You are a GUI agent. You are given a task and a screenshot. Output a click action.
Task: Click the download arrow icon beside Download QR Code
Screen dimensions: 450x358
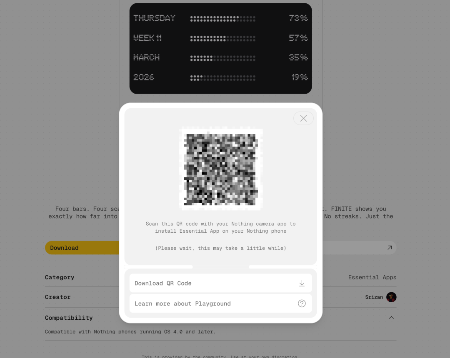point(302,283)
